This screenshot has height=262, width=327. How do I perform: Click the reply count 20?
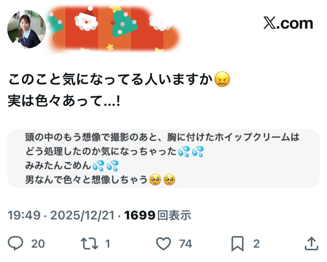tap(38, 244)
